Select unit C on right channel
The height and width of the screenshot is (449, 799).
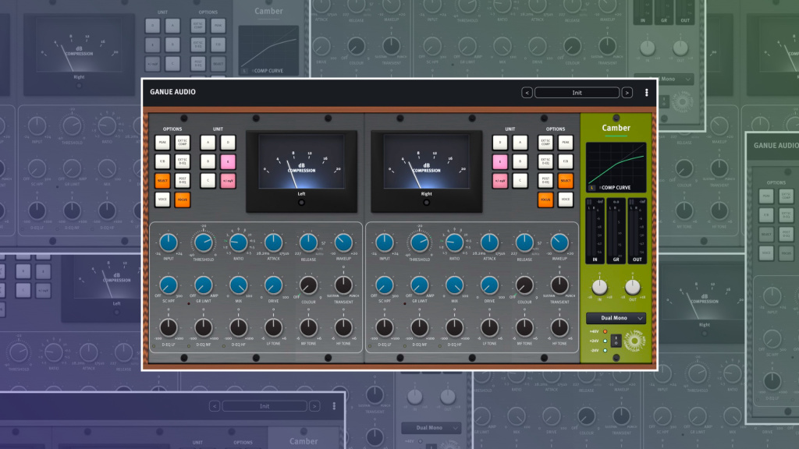tap(520, 181)
